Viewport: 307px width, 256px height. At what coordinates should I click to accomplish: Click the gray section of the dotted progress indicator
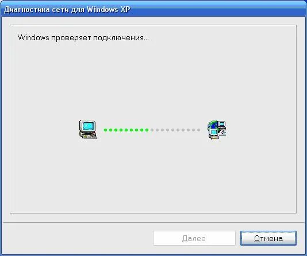coord(175,130)
